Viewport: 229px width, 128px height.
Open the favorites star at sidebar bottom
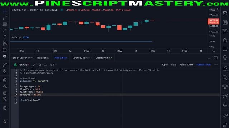pyautogui.click(x=5, y=121)
